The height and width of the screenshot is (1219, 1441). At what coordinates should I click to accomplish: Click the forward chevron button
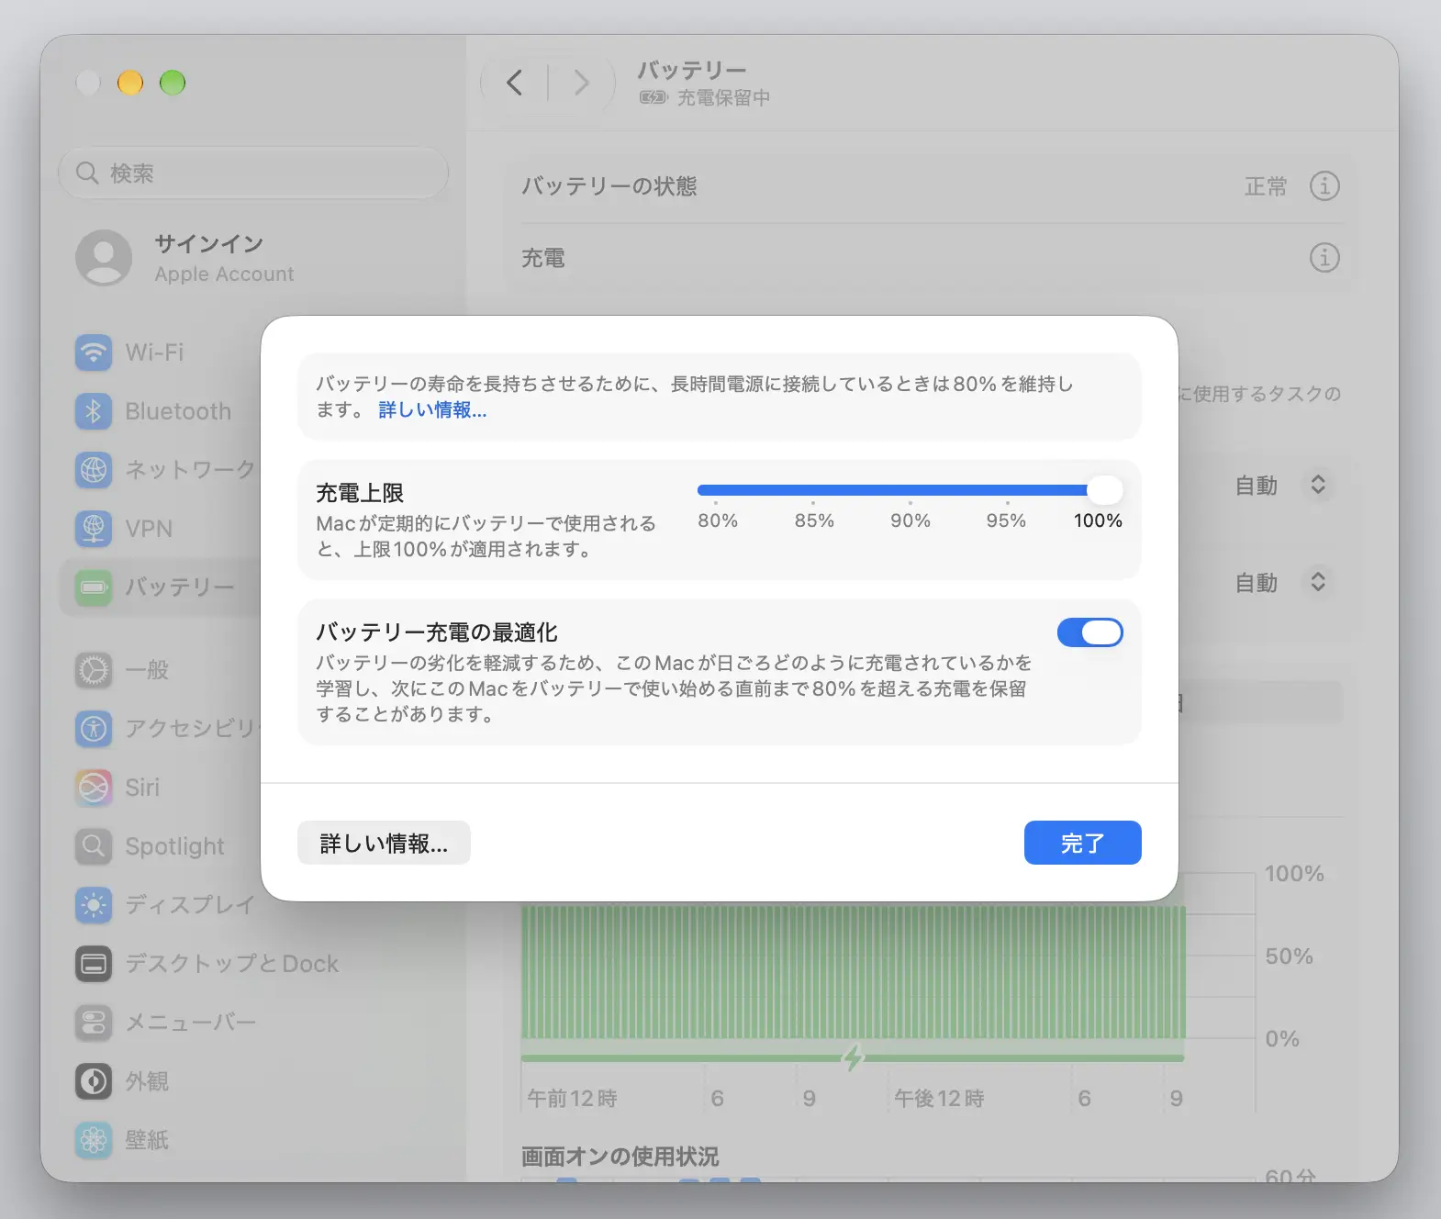tap(581, 83)
